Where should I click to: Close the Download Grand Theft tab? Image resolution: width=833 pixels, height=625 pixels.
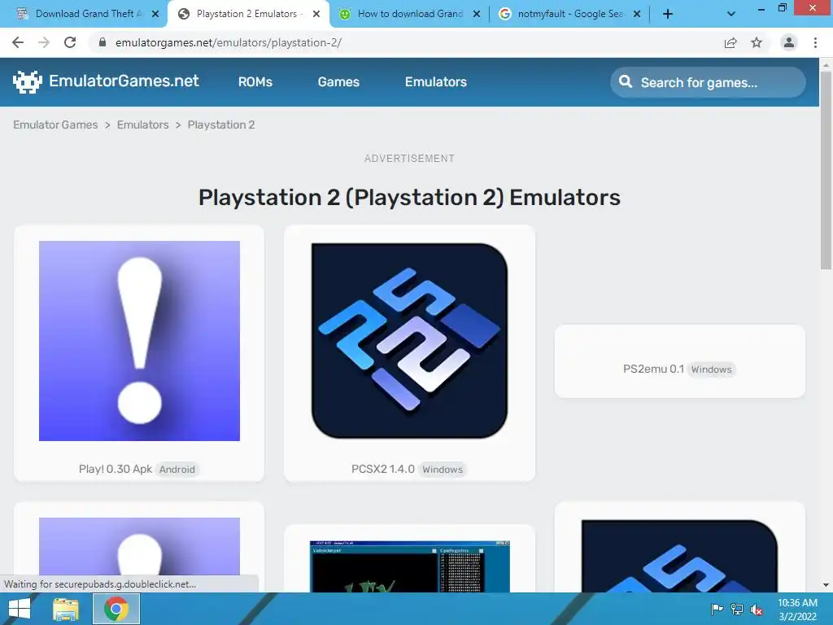coord(155,14)
